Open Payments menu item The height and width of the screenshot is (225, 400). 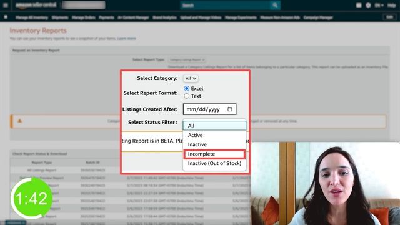pos(106,17)
